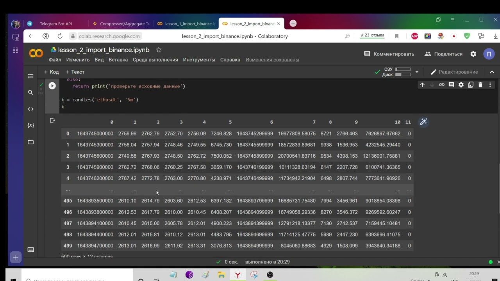The height and width of the screenshot is (281, 500).
Task: Expand the RAM and disk resources dropdown
Action: (417, 72)
